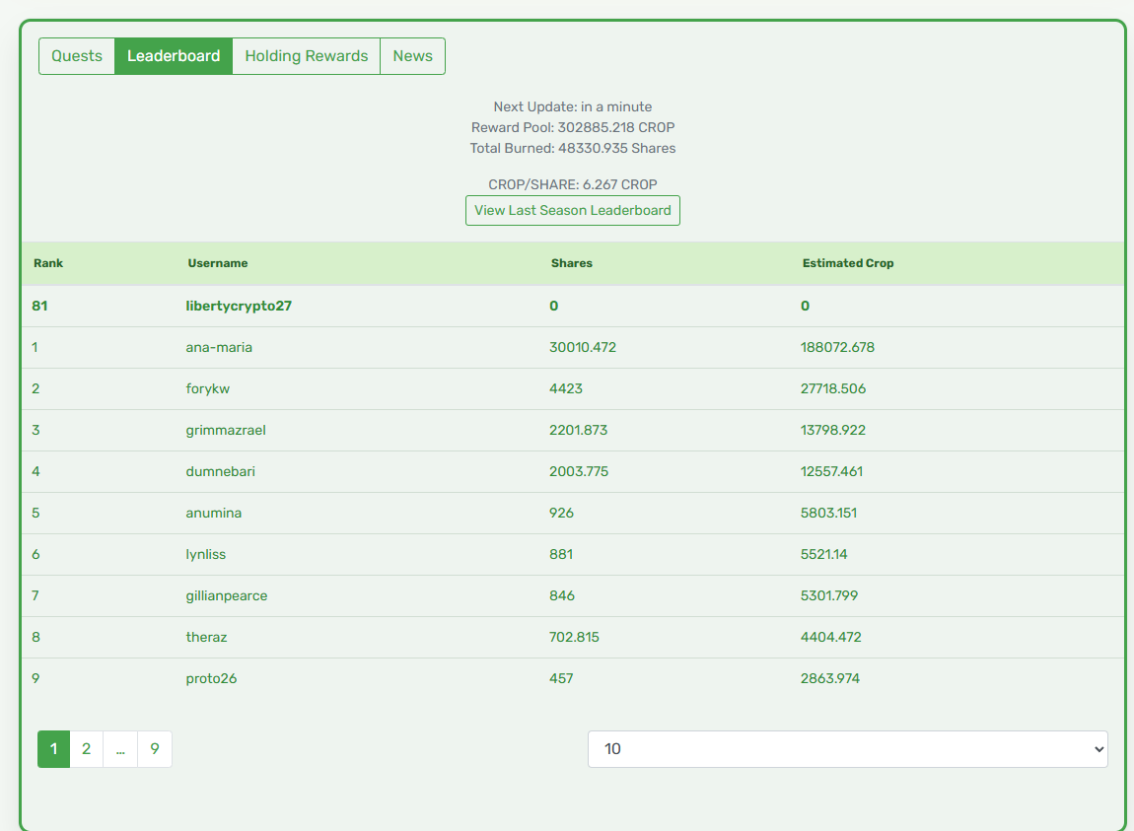Click the Shares column header

click(571, 263)
